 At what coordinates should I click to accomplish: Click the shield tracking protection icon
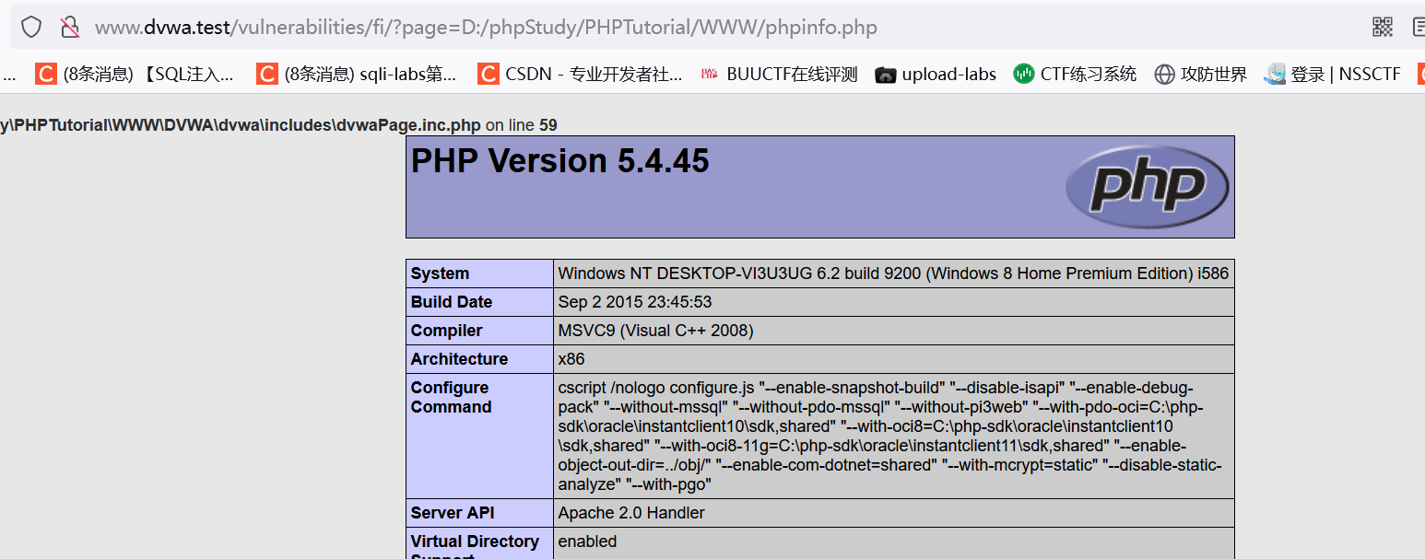click(x=31, y=27)
